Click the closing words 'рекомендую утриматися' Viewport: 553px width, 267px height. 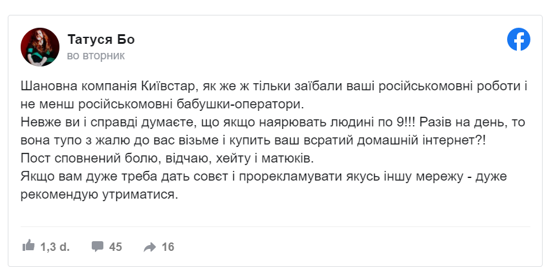tap(98, 195)
